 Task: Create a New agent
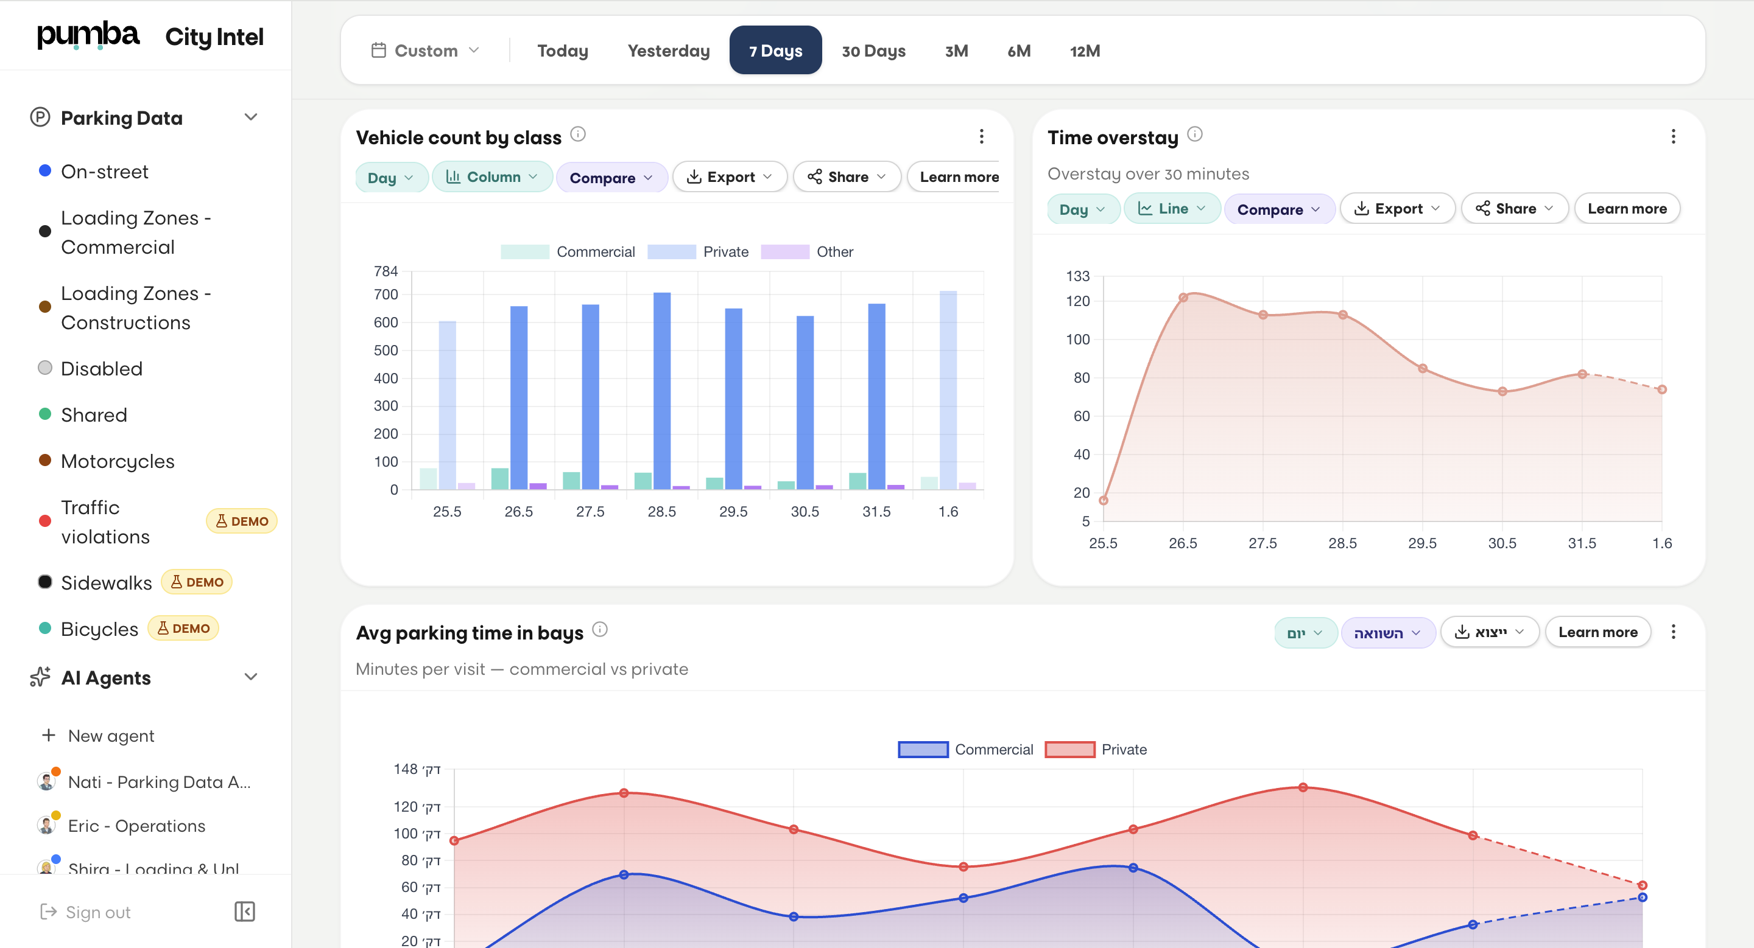98,735
